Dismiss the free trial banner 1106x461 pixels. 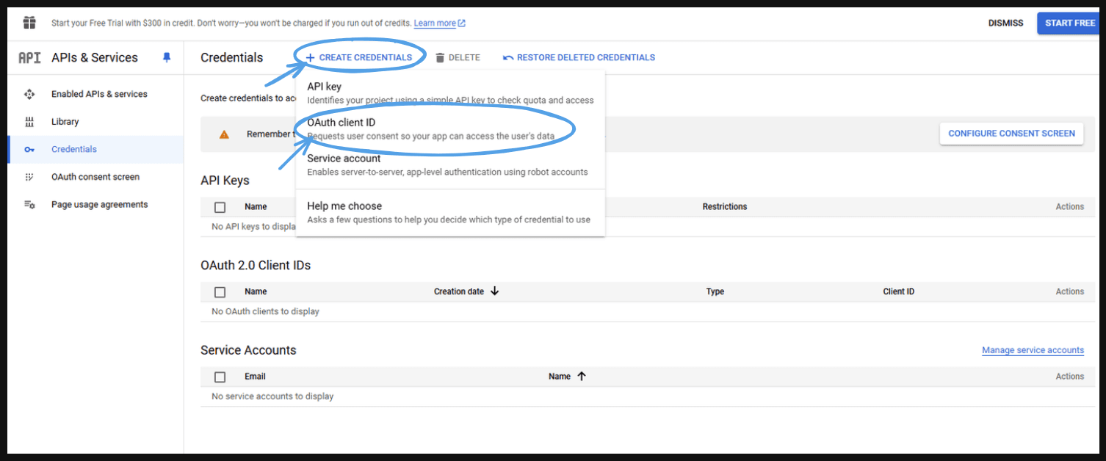(1005, 23)
